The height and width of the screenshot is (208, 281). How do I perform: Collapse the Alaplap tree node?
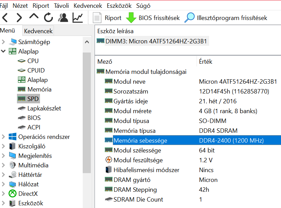pyautogui.click(x=3, y=51)
